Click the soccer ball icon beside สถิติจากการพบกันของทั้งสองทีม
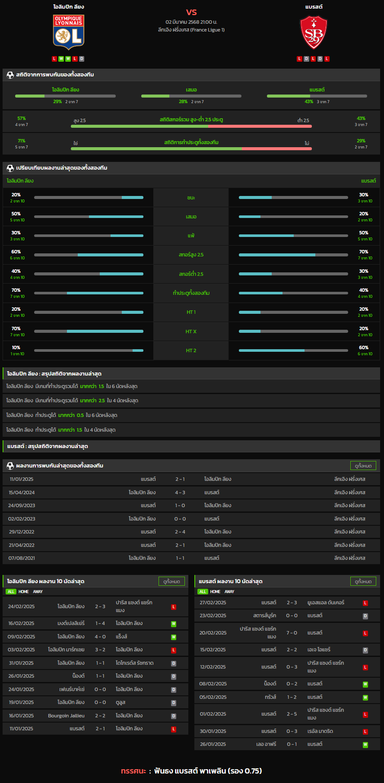Viewport: 384px width, 783px height. [x=10, y=75]
